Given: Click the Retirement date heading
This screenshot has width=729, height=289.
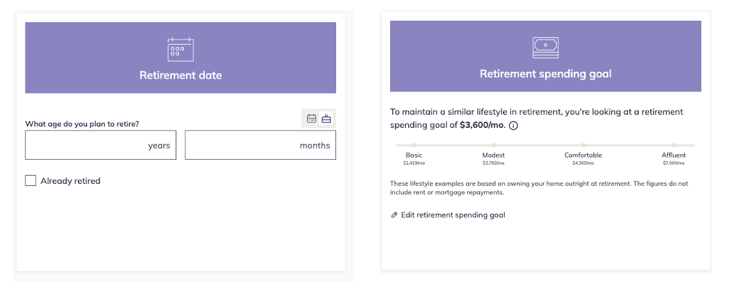Looking at the screenshot, I should pyautogui.click(x=181, y=75).
